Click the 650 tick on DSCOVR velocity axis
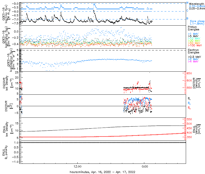Image resolution: width=205 pixels, height=174 pixels. pos(189,73)
